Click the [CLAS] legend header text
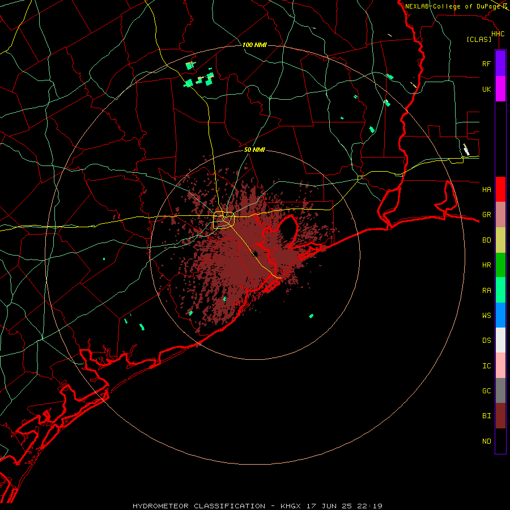Viewport: 510px width, 510px height. [x=479, y=39]
